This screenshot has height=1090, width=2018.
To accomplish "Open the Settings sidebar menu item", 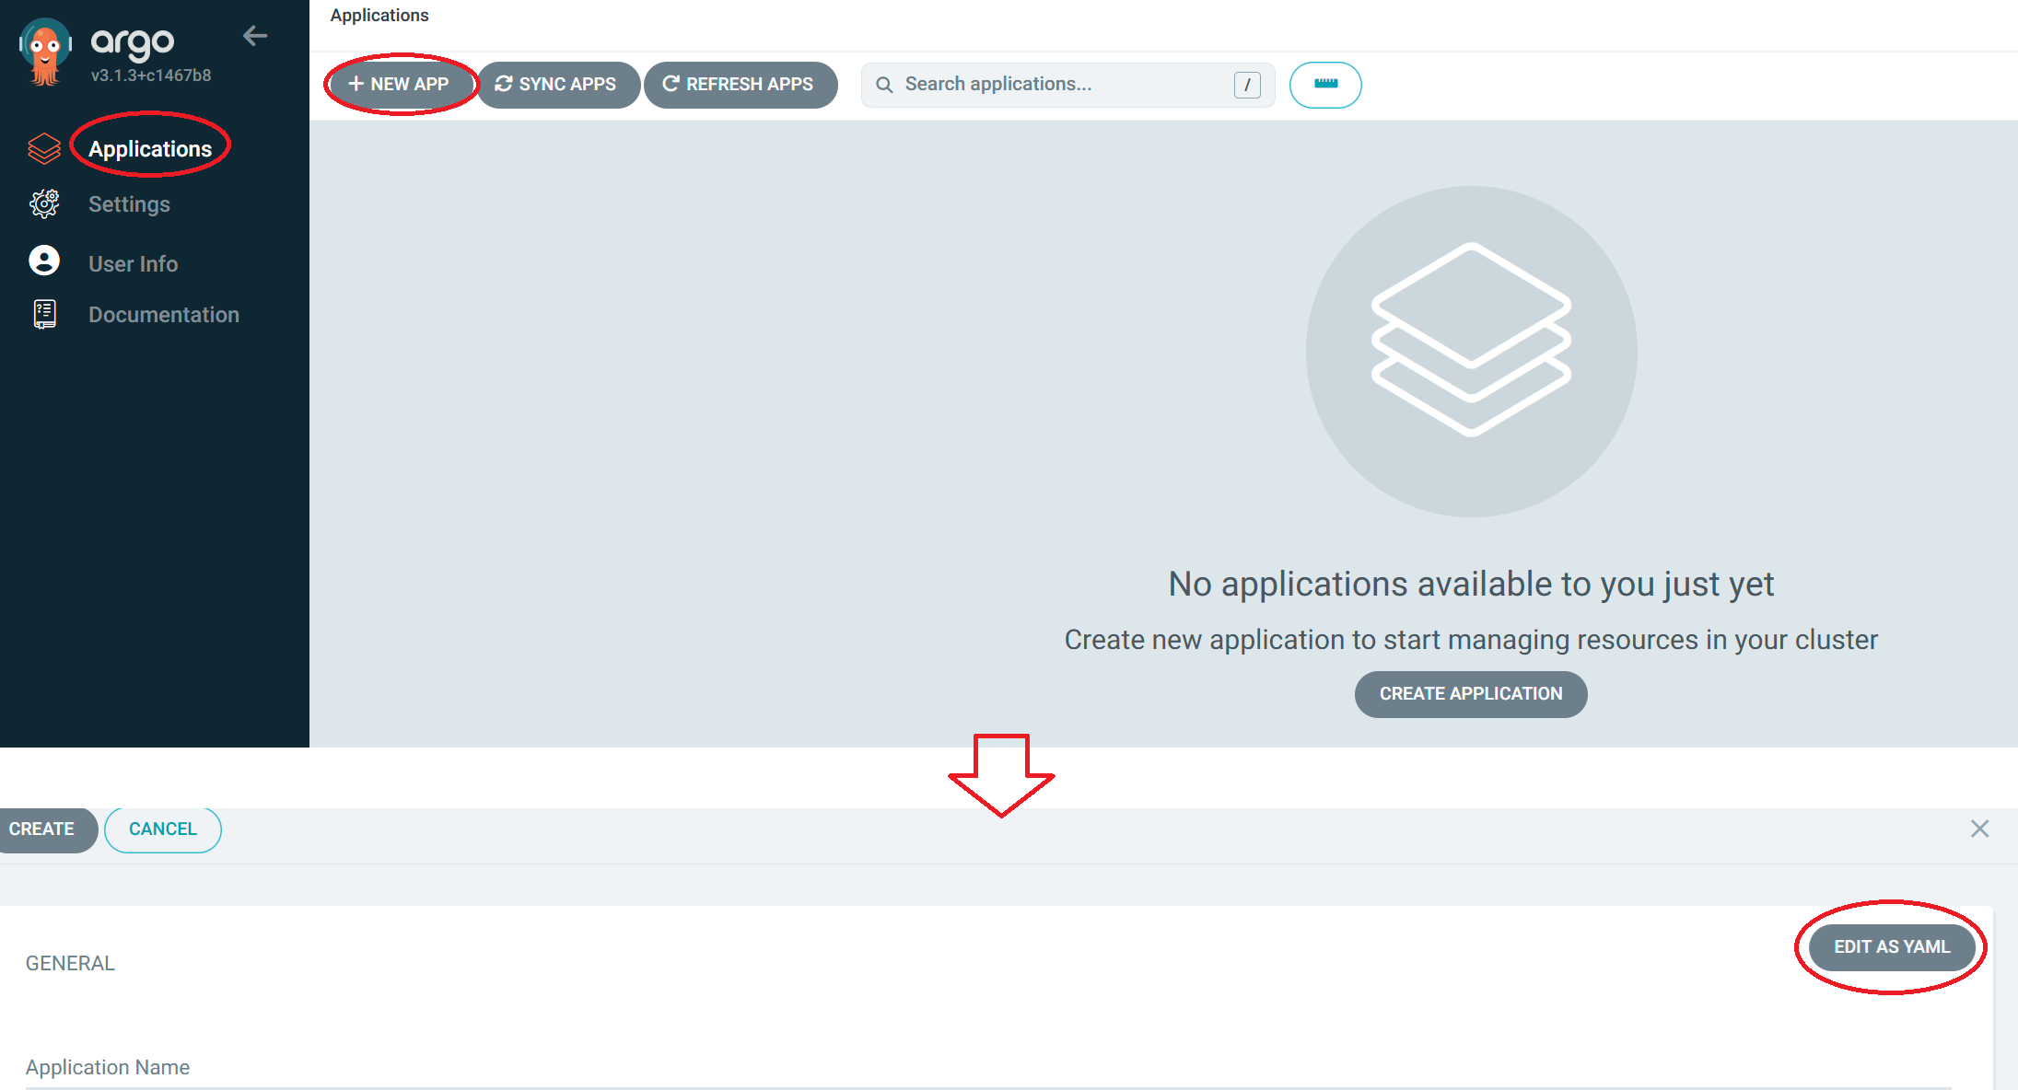I will 129,204.
